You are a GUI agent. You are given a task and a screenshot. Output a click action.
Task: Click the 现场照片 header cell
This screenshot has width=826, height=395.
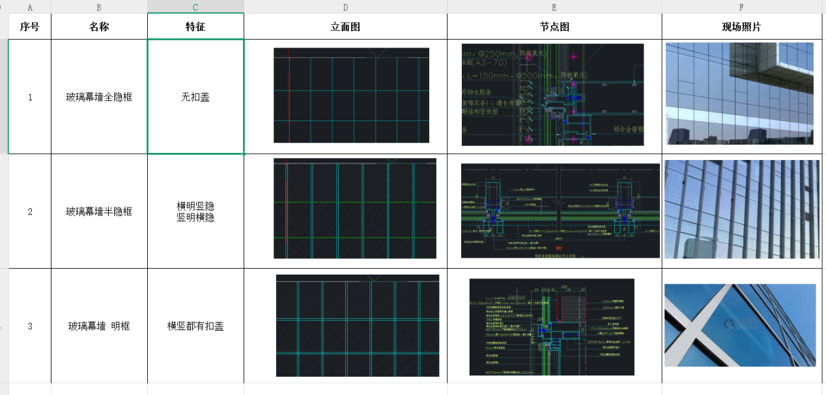(741, 27)
